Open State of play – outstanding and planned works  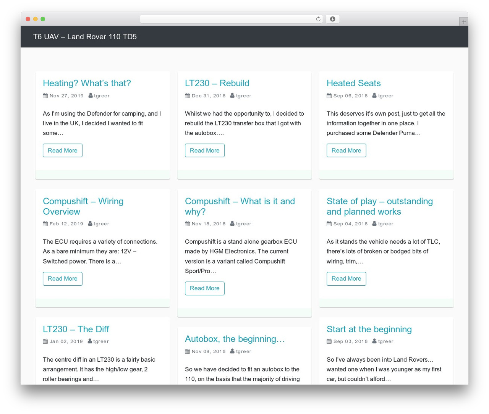[380, 206]
